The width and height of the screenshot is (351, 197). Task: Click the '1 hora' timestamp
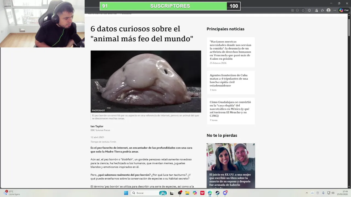(213, 90)
